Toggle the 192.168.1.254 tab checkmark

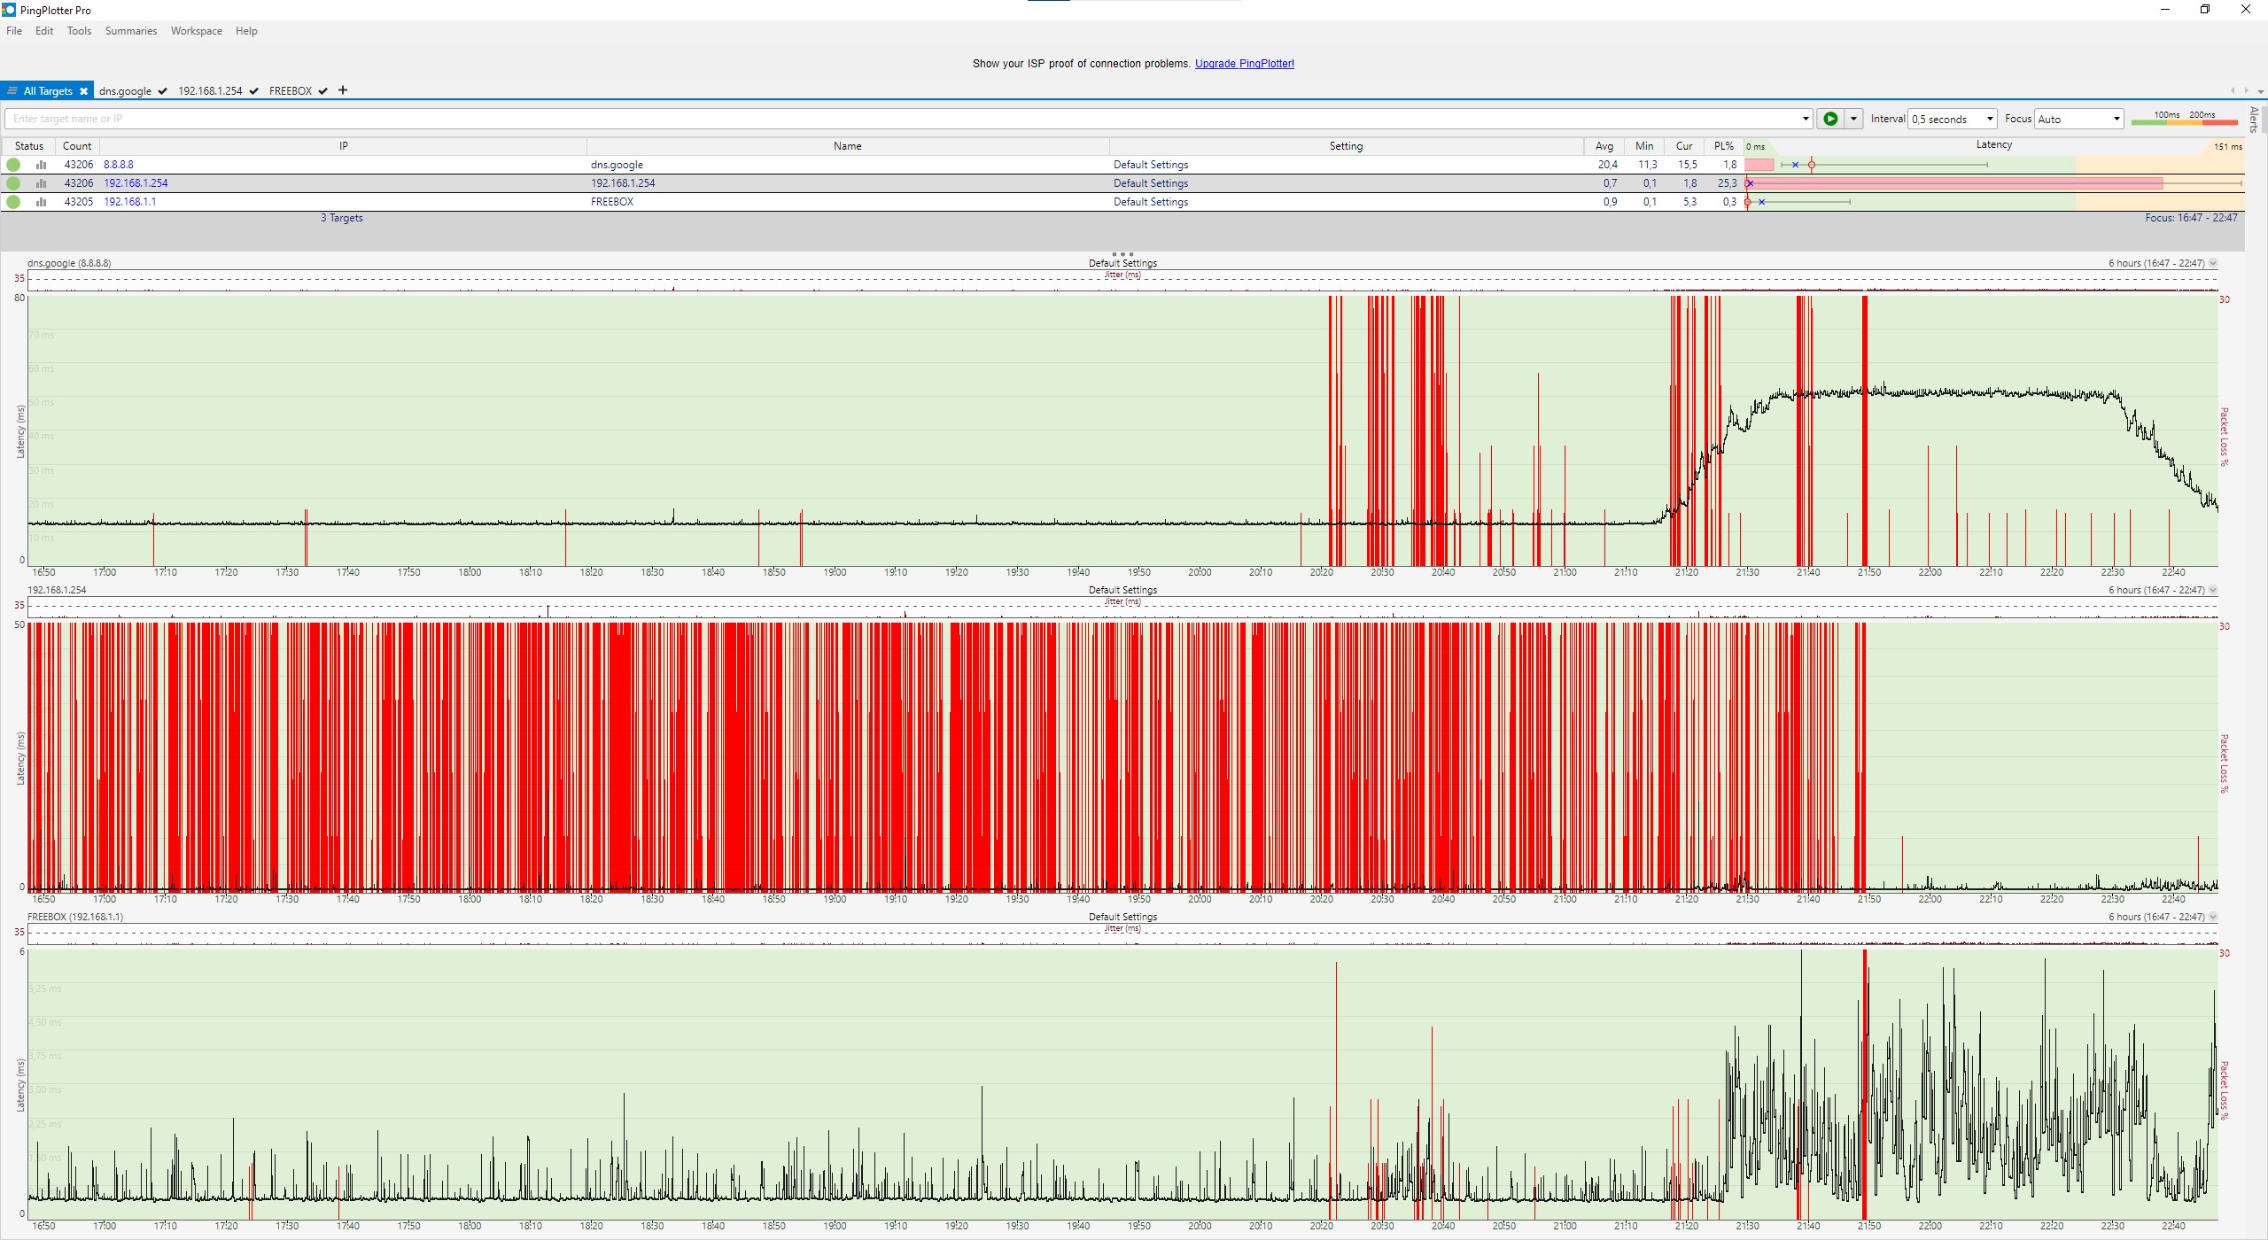tap(254, 91)
